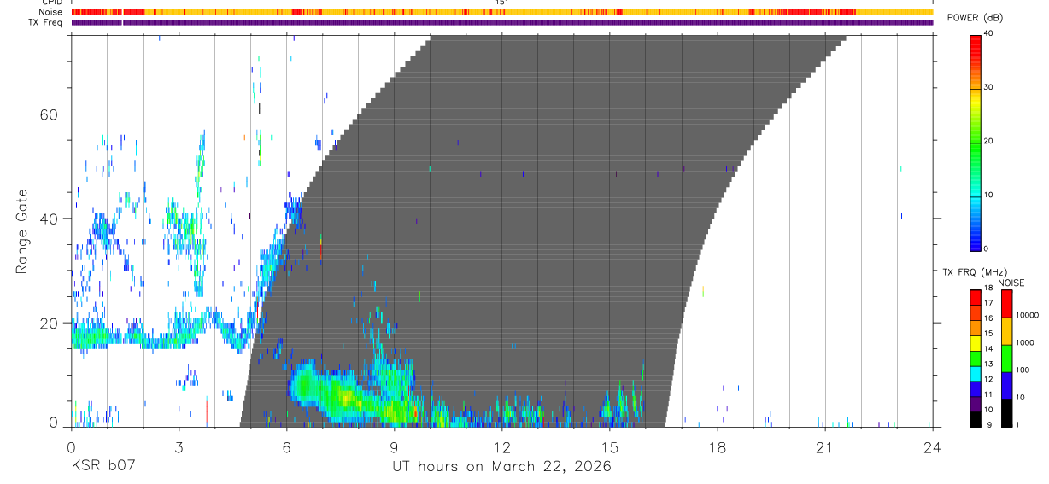
Task: Click the 10000 label on NOISE legend
Action: point(1028,315)
